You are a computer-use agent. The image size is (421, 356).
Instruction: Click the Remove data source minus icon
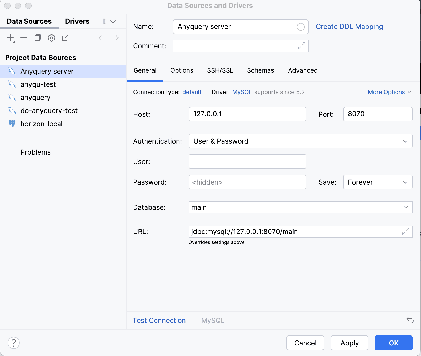point(24,38)
